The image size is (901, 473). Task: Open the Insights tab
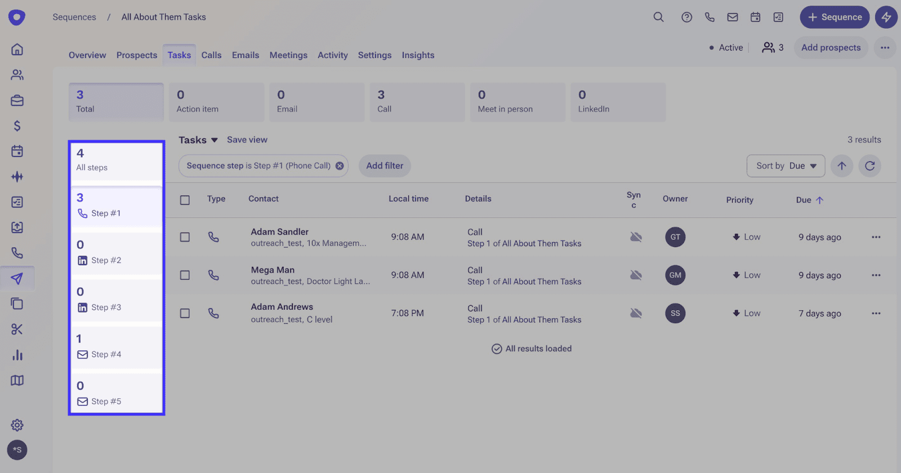click(x=418, y=55)
